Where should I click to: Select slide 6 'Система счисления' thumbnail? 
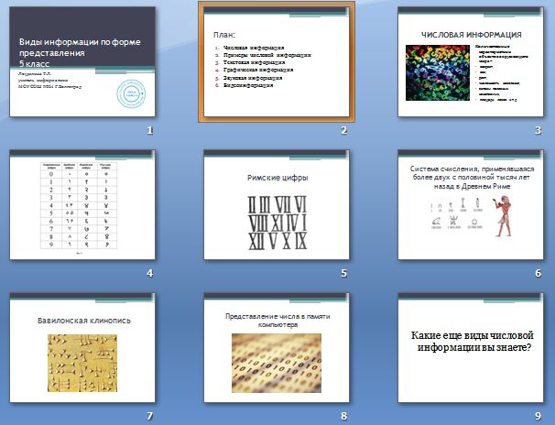pyautogui.click(x=471, y=204)
